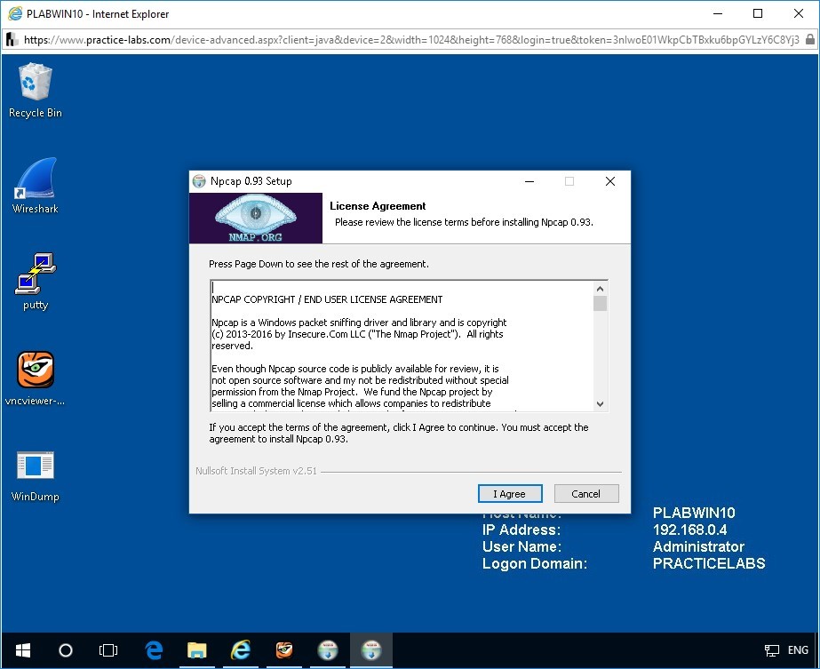Click license scrollbar up arrow
The width and height of the screenshot is (820, 669).
click(x=600, y=289)
